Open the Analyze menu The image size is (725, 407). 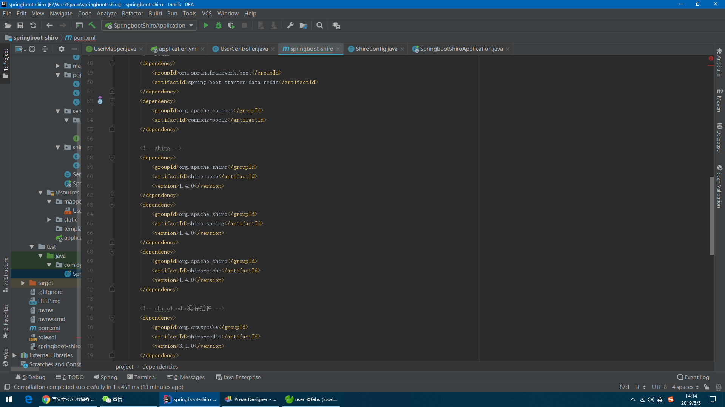tap(106, 14)
